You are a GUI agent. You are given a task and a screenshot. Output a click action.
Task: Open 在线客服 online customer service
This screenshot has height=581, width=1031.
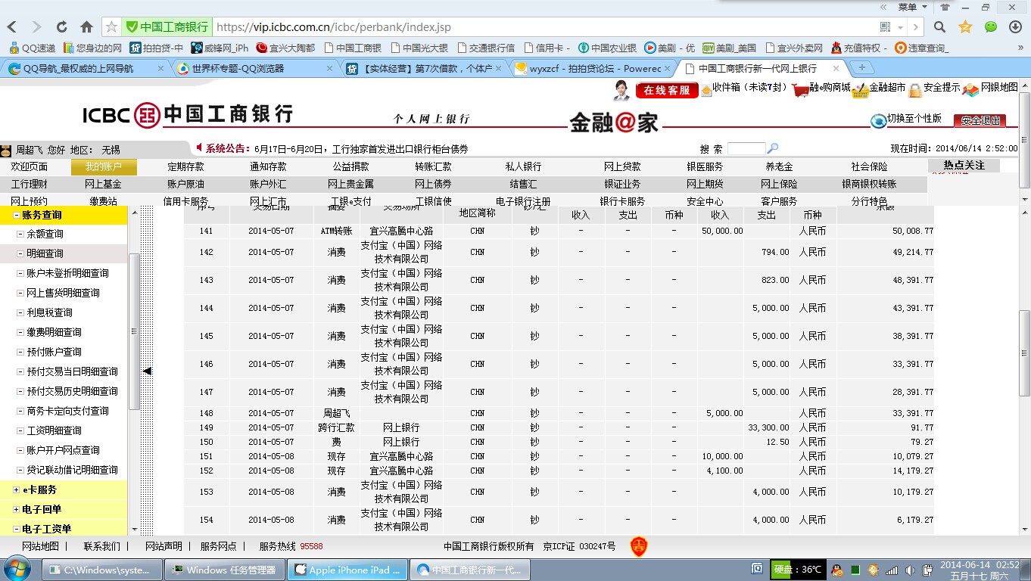667,90
